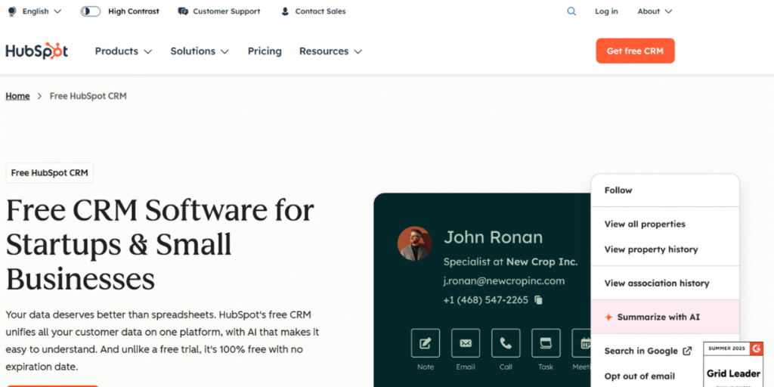This screenshot has height=387, width=774.
Task: Click the Meeting calendar icon button
Action: pyautogui.click(x=581, y=343)
